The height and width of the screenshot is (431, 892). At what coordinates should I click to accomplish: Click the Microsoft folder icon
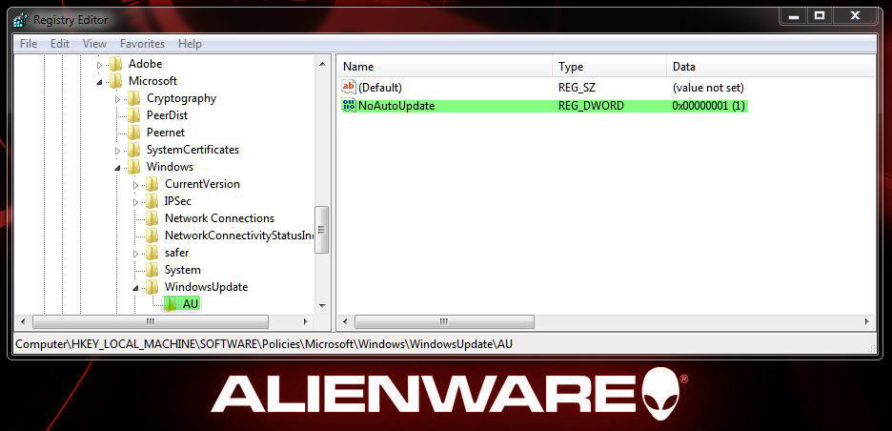pyautogui.click(x=116, y=81)
